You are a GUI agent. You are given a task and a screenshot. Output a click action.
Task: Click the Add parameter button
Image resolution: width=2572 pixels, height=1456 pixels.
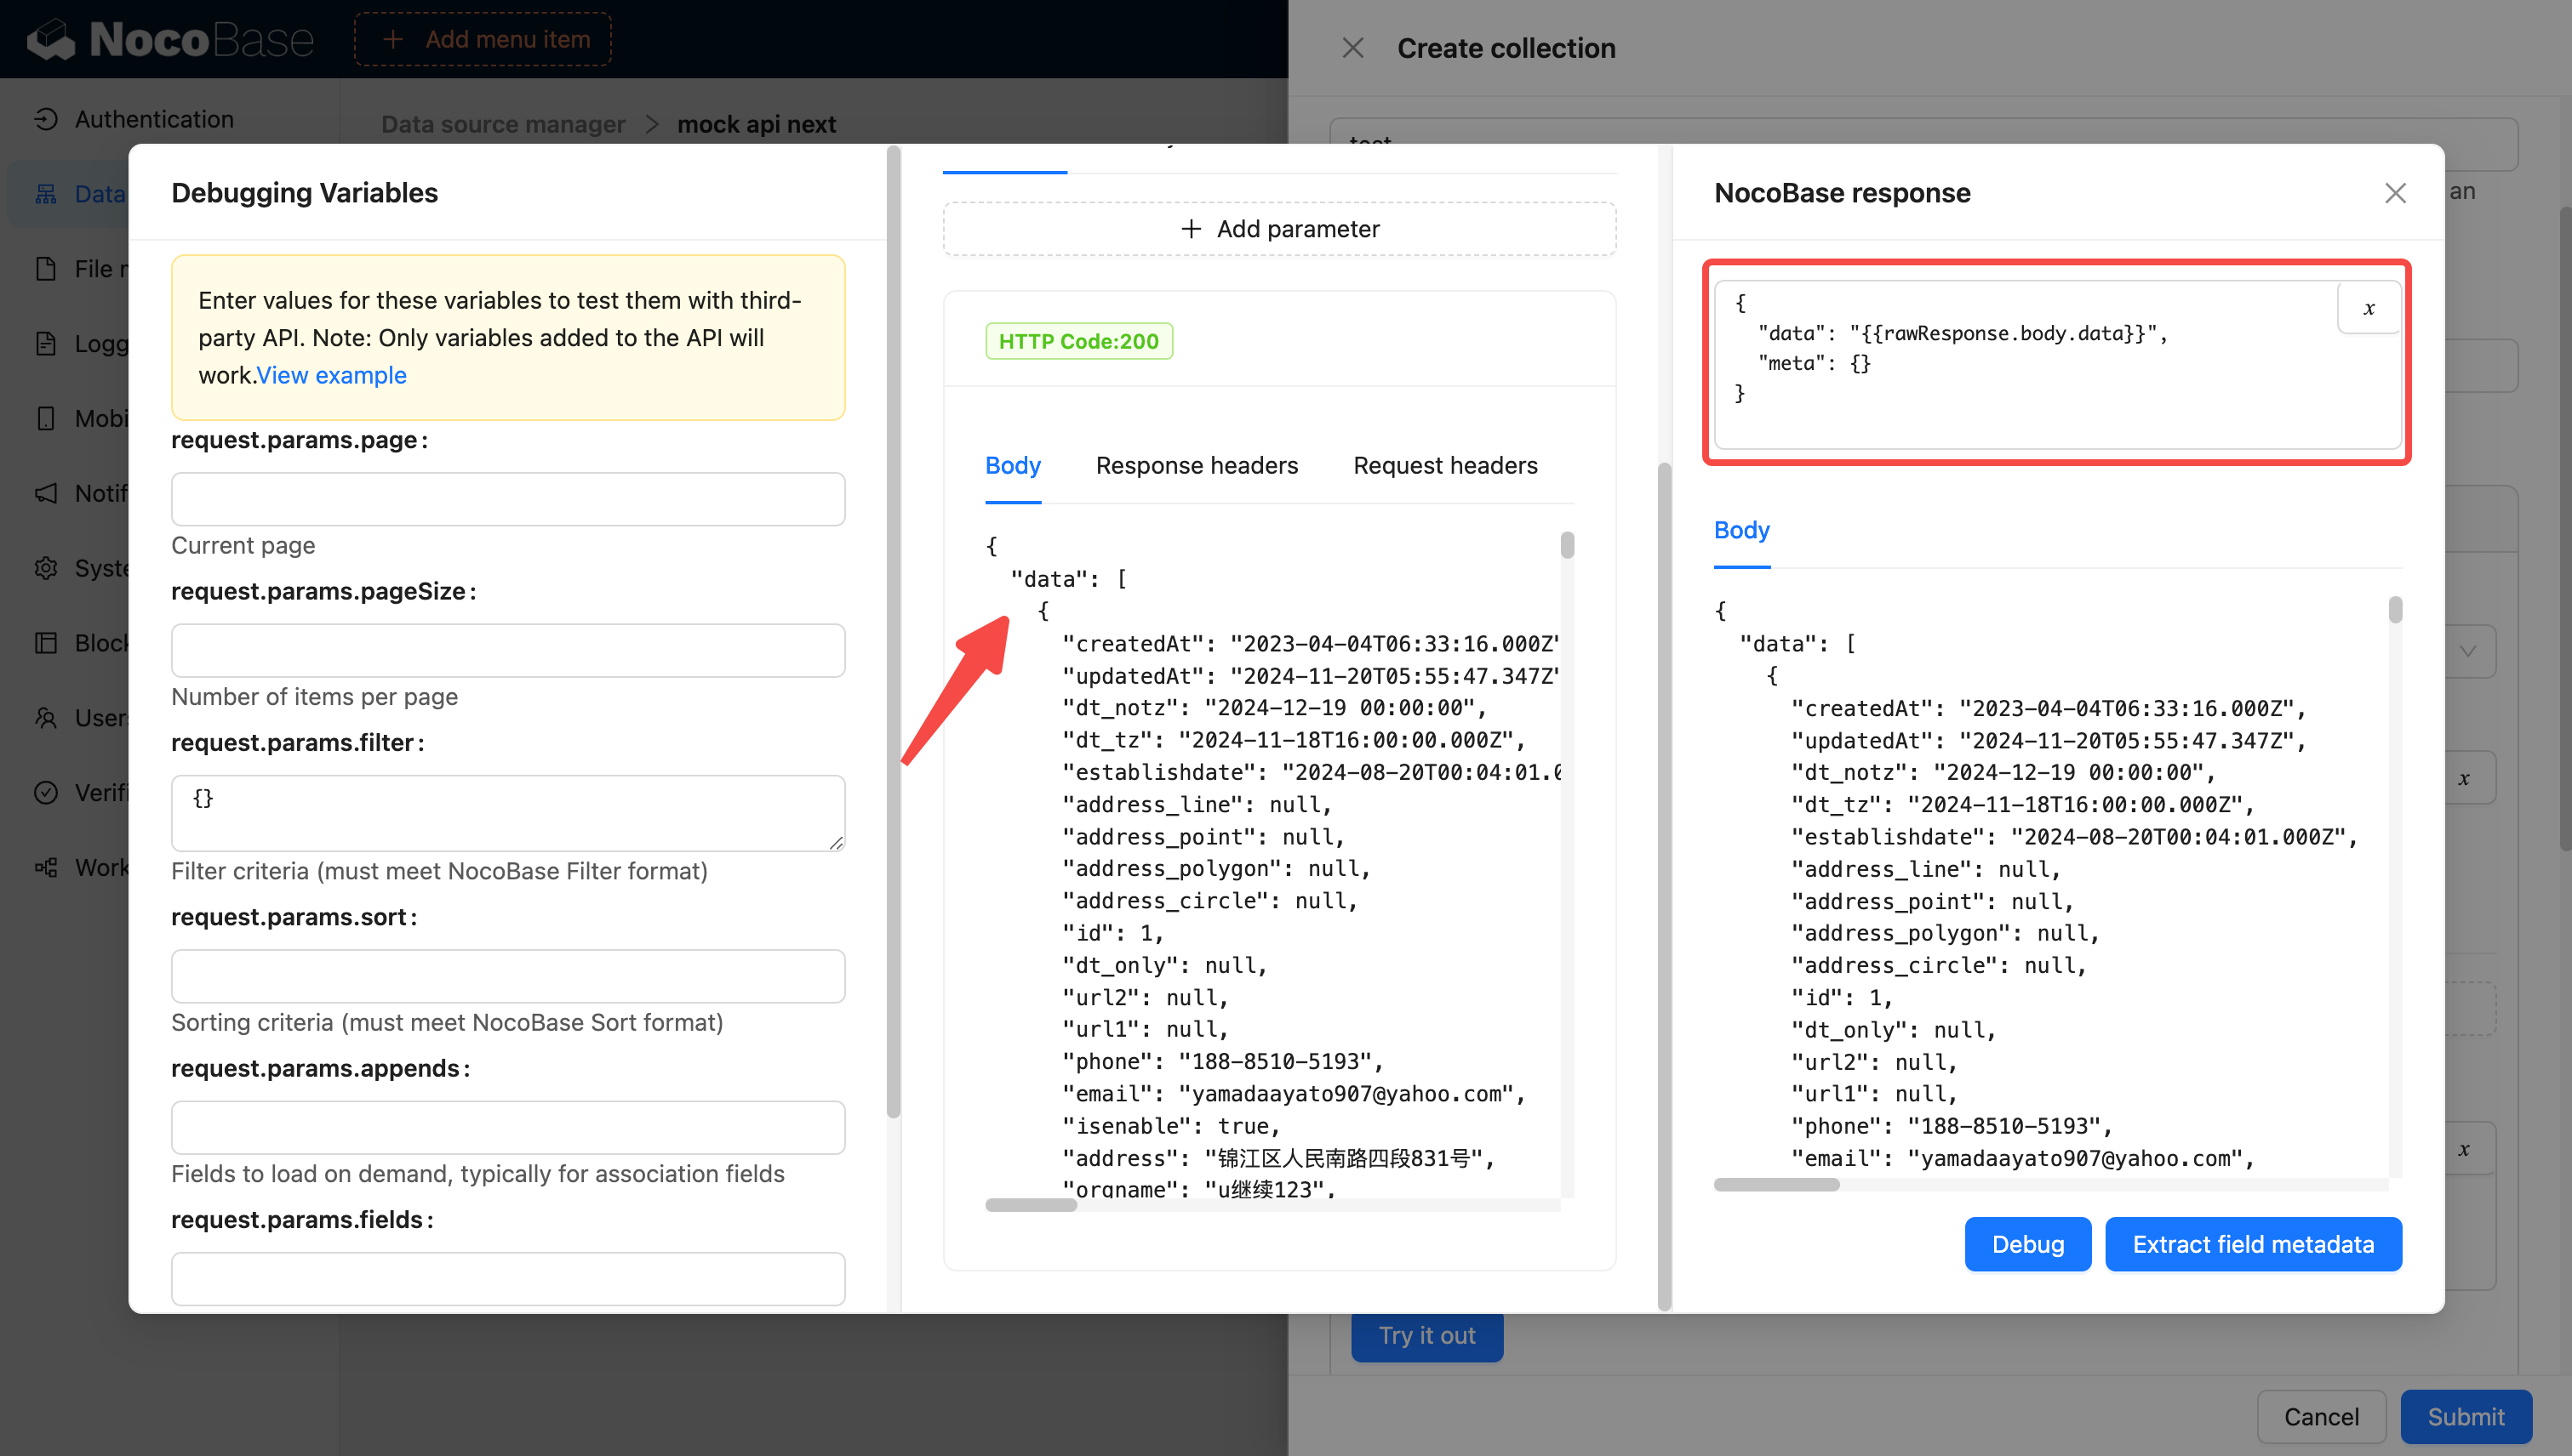[x=1279, y=229]
